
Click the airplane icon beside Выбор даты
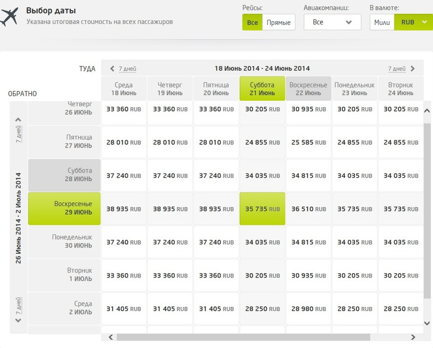pyautogui.click(x=9, y=17)
